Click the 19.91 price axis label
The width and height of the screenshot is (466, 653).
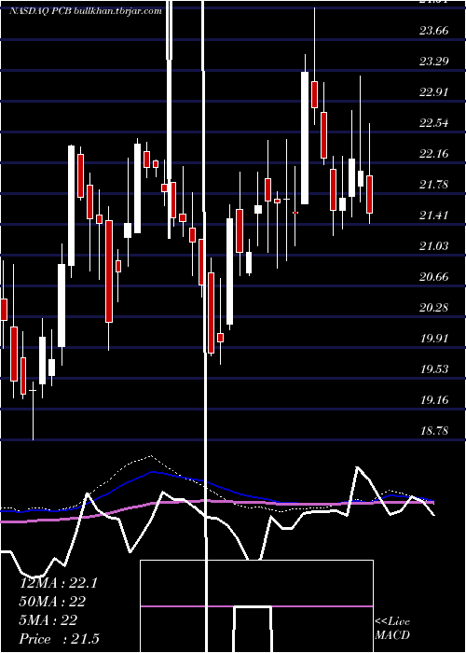[434, 338]
